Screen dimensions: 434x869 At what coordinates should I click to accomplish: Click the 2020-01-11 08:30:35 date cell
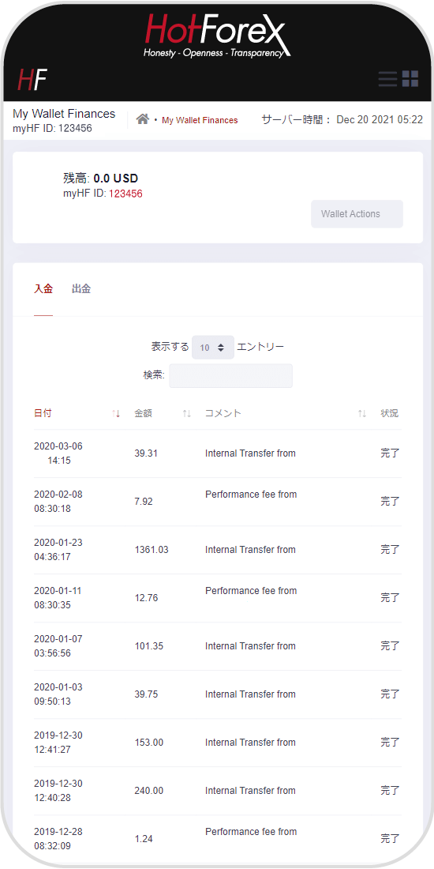(58, 598)
